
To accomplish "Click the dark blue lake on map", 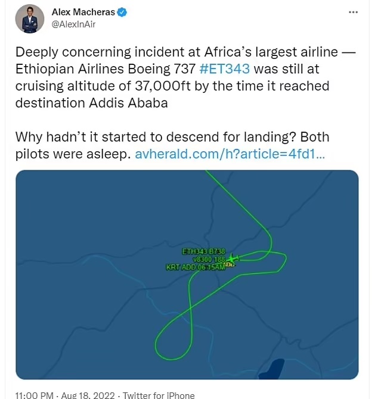I will tap(275, 369).
